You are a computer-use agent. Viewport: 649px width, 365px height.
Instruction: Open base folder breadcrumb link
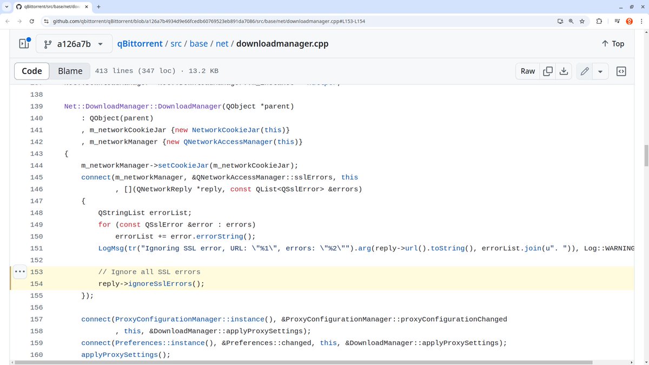click(x=198, y=44)
